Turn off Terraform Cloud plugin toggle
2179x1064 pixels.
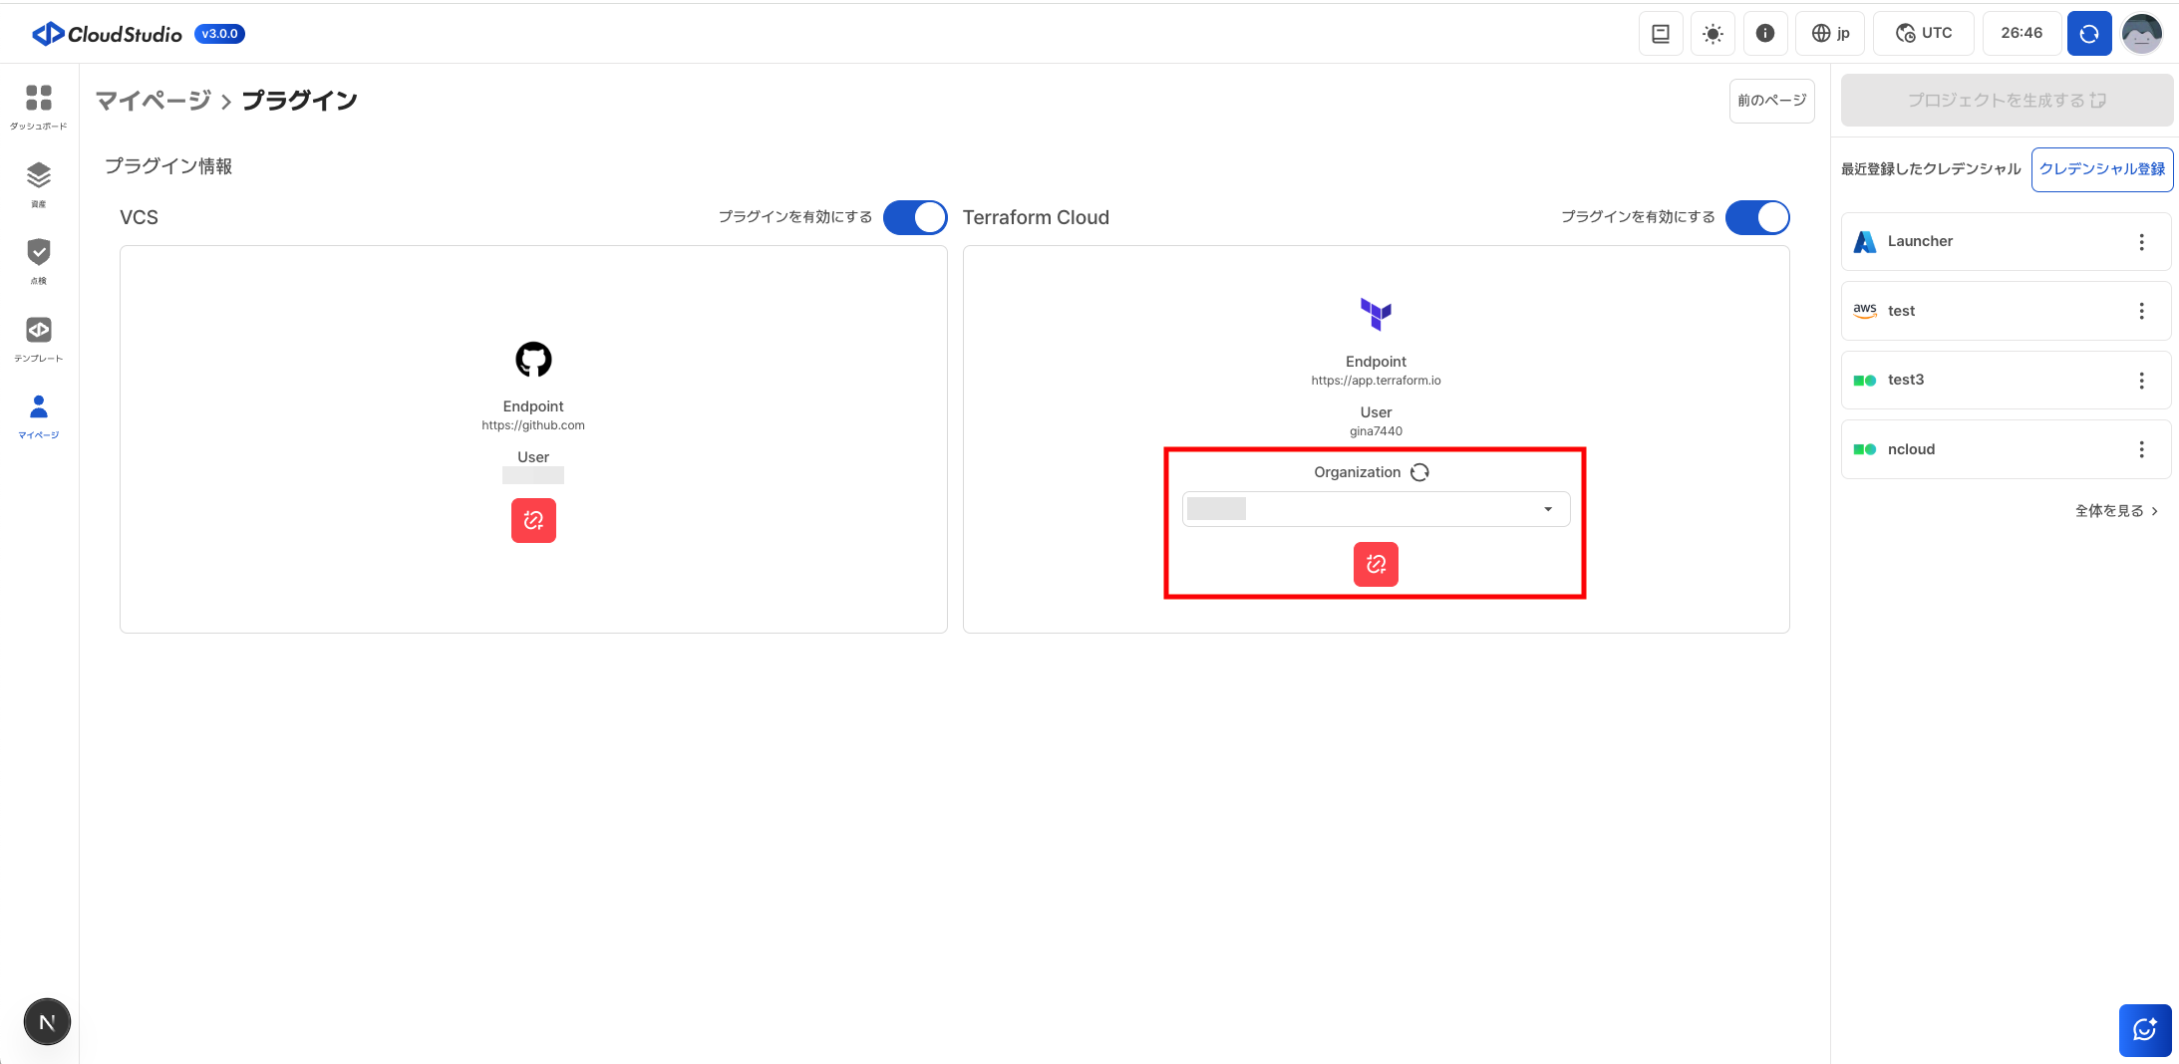(x=1756, y=217)
